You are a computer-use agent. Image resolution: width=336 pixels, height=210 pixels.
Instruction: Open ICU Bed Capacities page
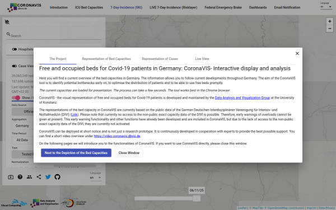click(89, 7)
